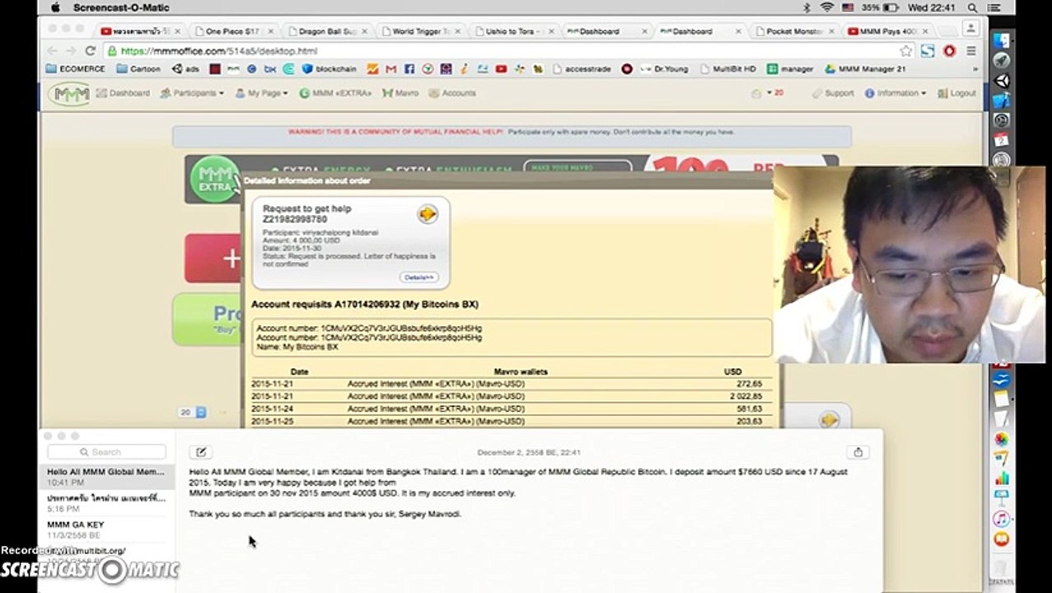
Task: Switch to the World Trigger tab
Action: pos(420,31)
